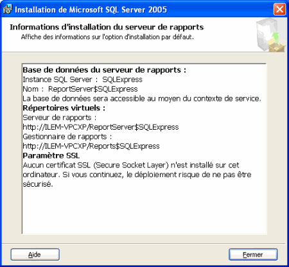Close the dialog with the Fermer button
The width and height of the screenshot is (289, 267).
[253, 255]
